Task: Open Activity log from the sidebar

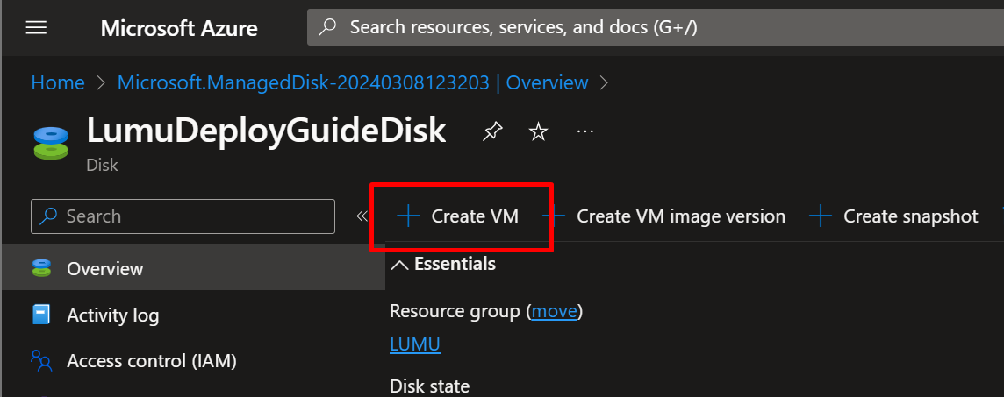Action: [112, 315]
